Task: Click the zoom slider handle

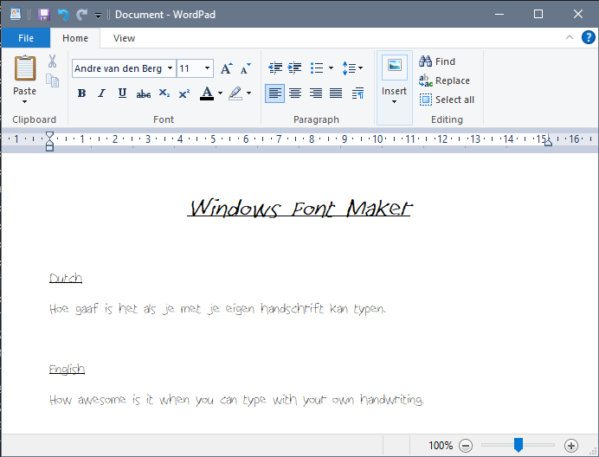Action: tap(518, 445)
